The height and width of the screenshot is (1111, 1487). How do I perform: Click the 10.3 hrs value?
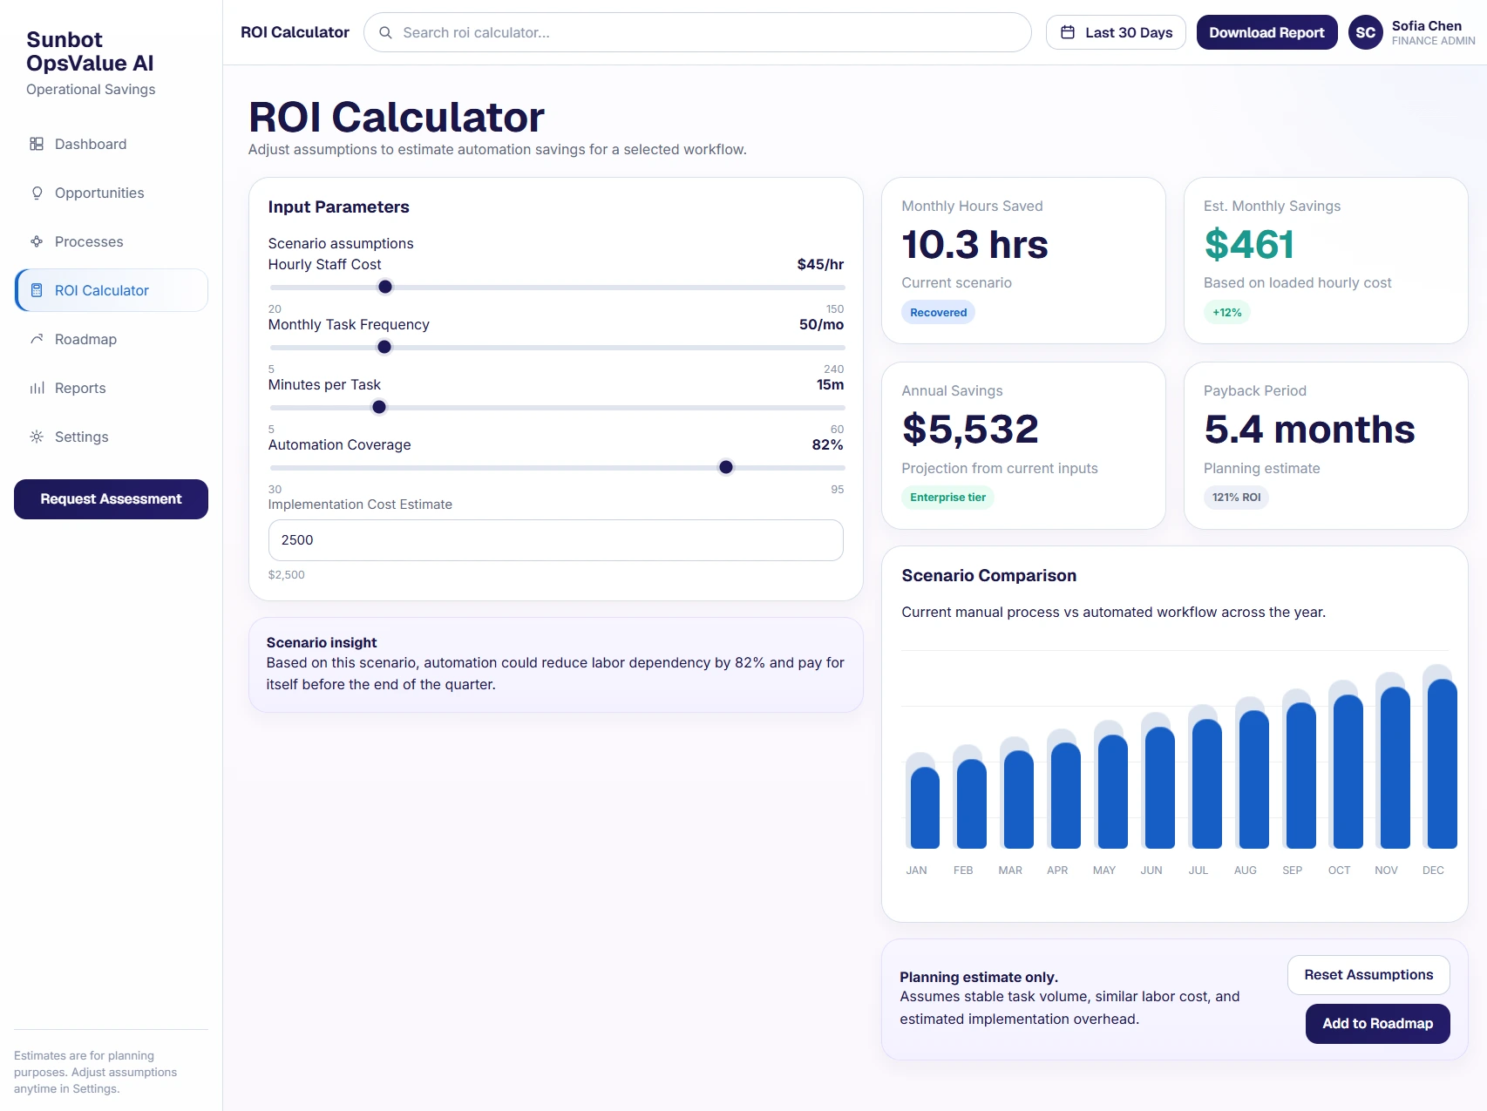tap(974, 245)
